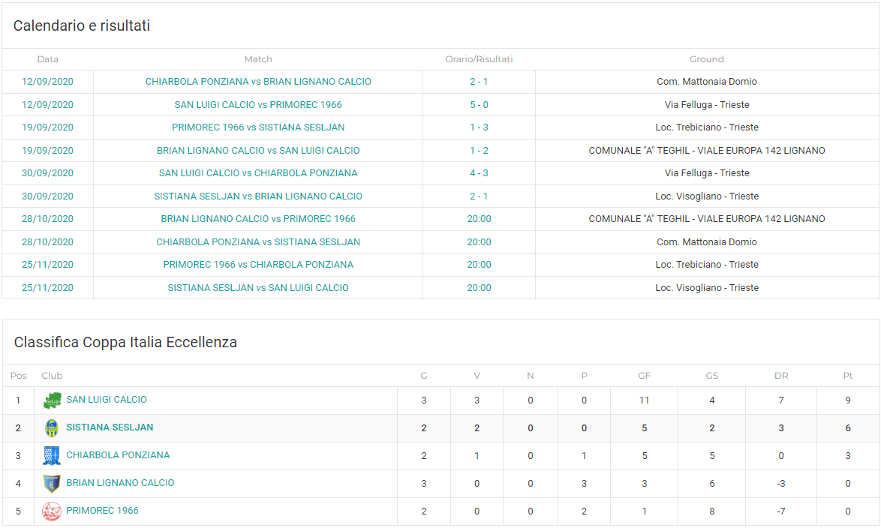Click the 20:00 time for Brian Lignano vs Primorec
The image size is (881, 528).
coord(479,219)
